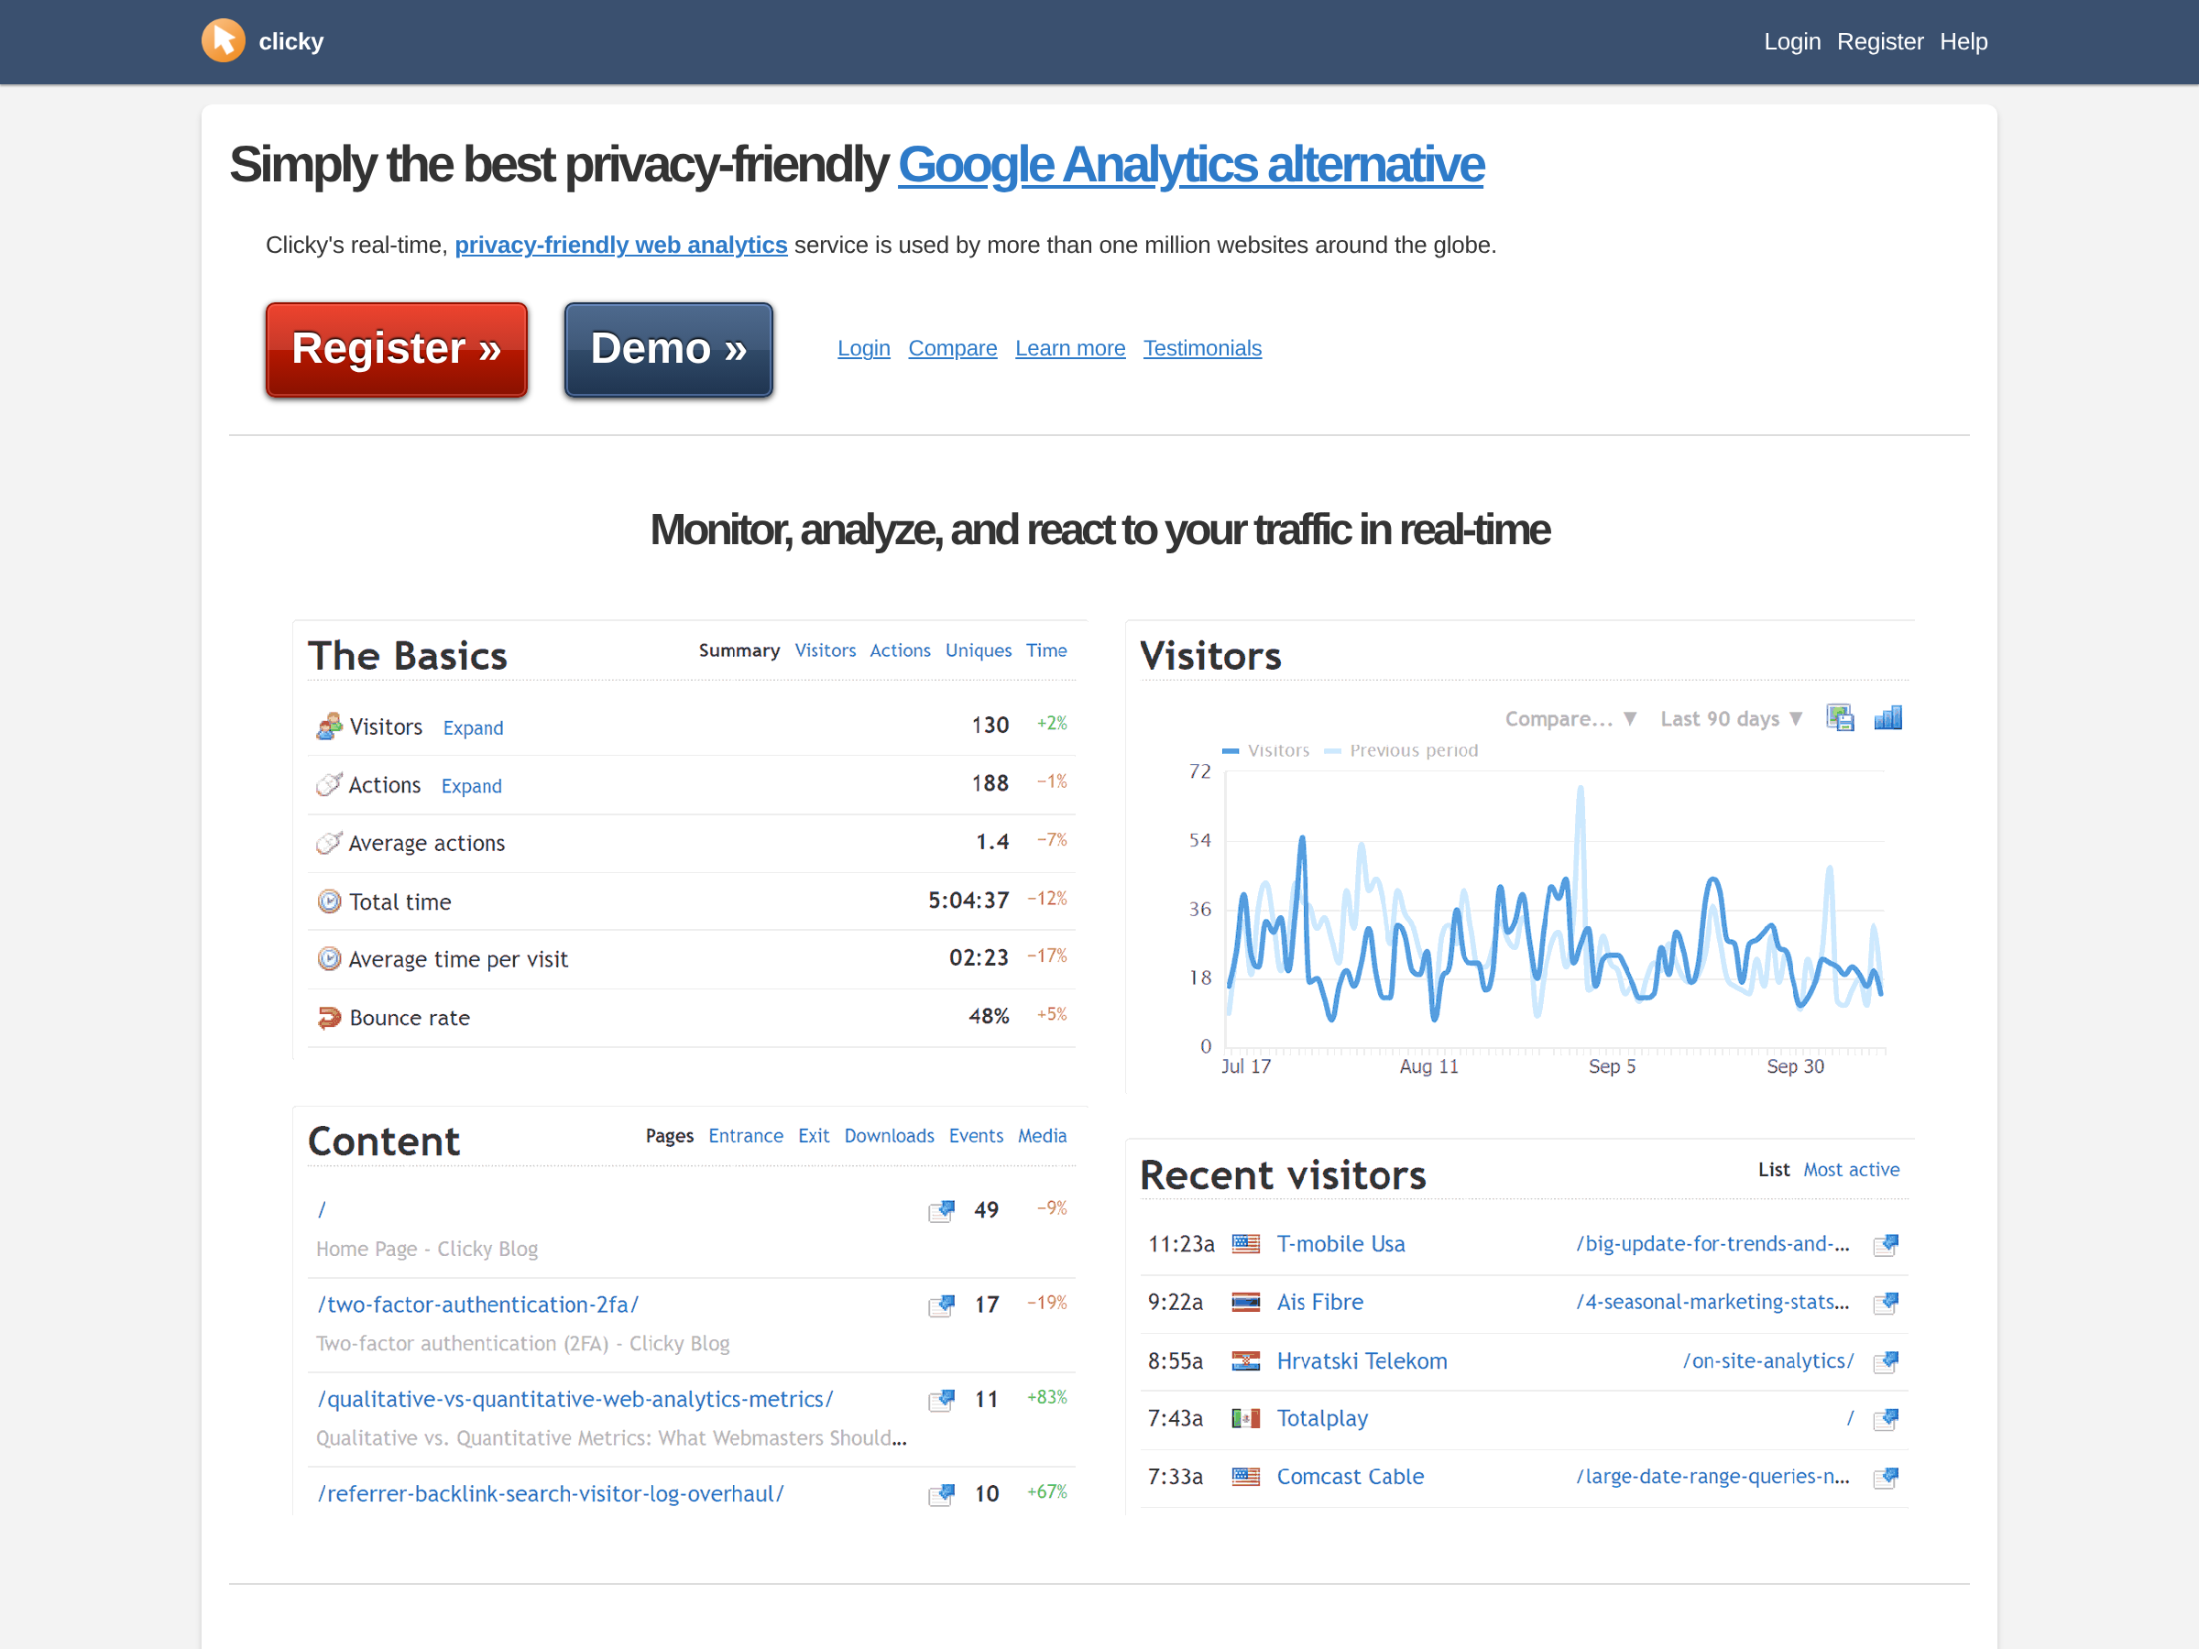2199x1649 pixels.
Task: Click the Visitors people icon in The Basics
Action: click(329, 726)
